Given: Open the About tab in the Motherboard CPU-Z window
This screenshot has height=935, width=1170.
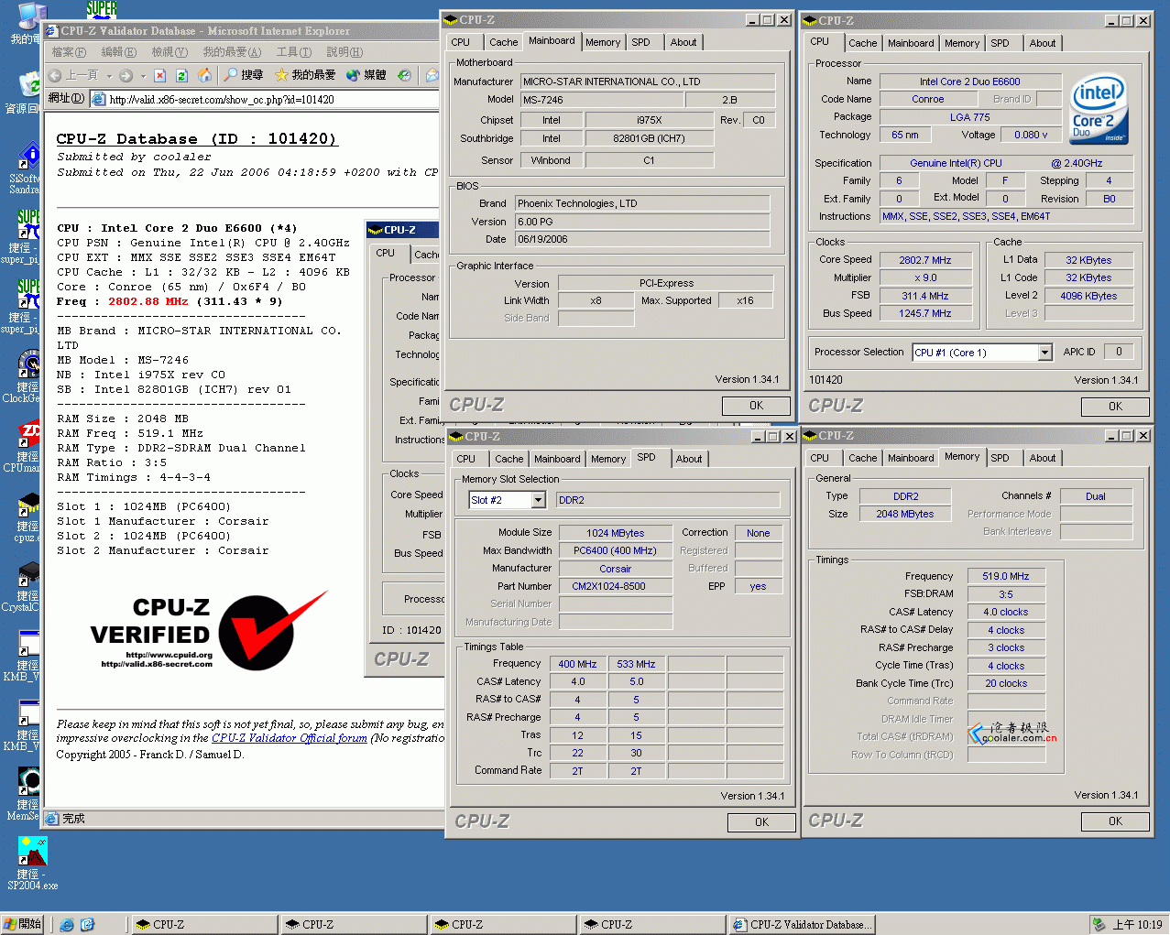Looking at the screenshot, I should click(683, 42).
